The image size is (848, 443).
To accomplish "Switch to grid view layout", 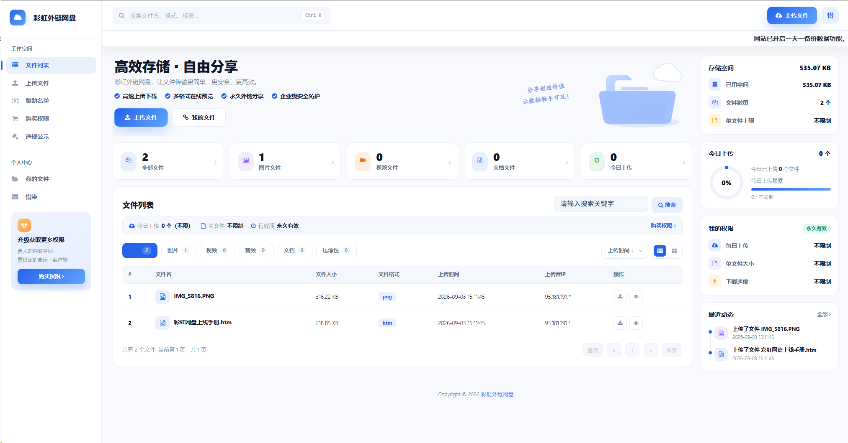I will pos(674,251).
